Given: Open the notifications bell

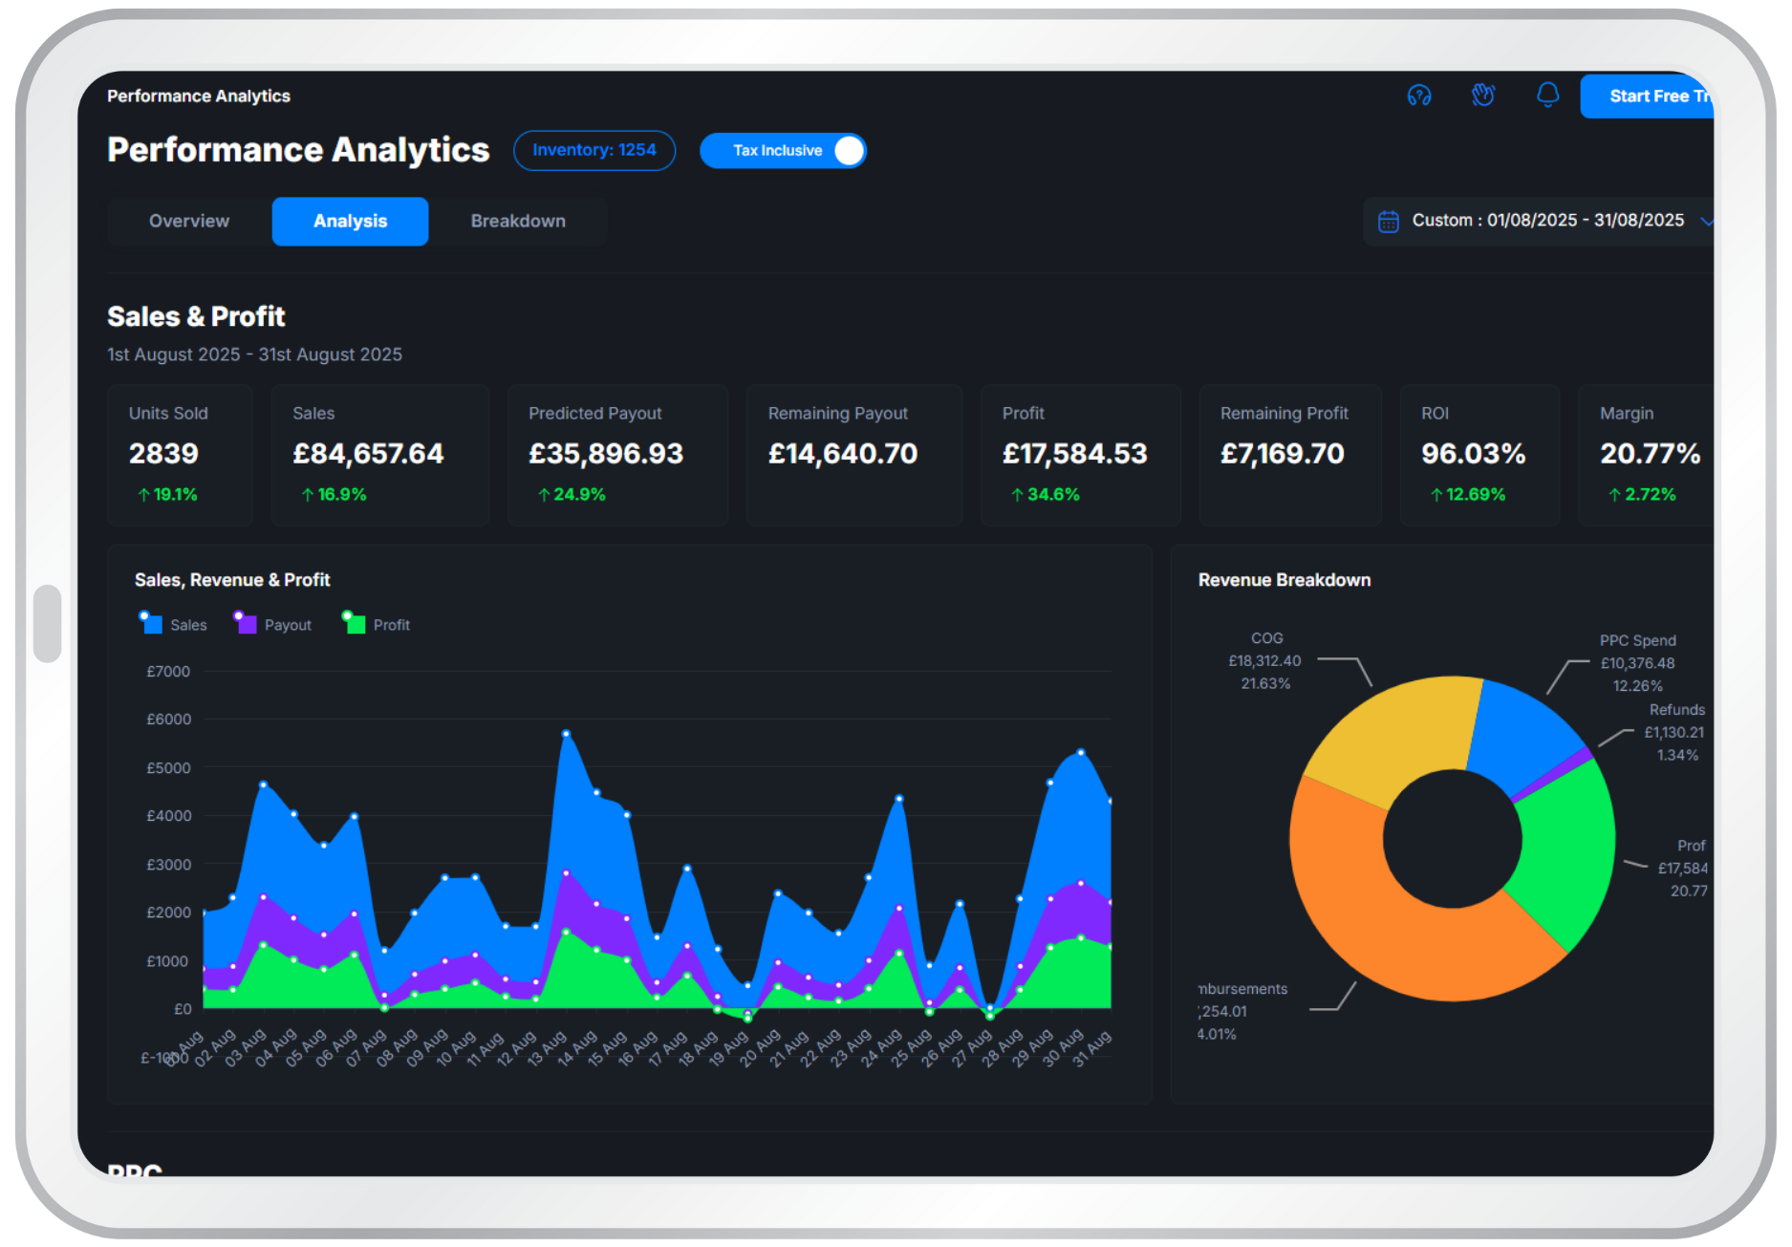Looking at the screenshot, I should coord(1547,96).
